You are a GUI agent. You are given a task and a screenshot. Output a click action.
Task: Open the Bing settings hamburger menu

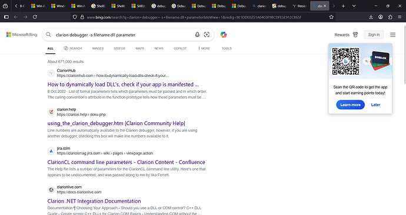393,35
